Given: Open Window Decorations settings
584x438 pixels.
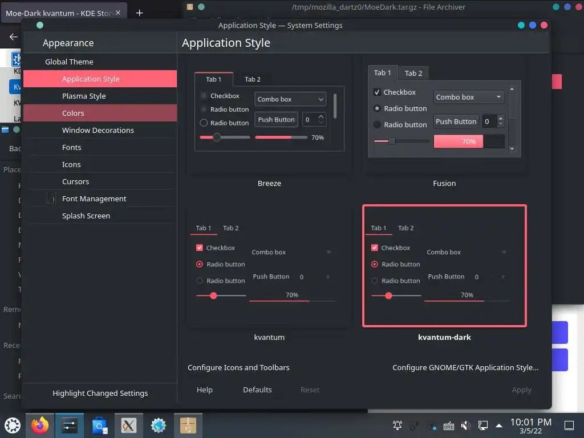Looking at the screenshot, I should 100,131.
